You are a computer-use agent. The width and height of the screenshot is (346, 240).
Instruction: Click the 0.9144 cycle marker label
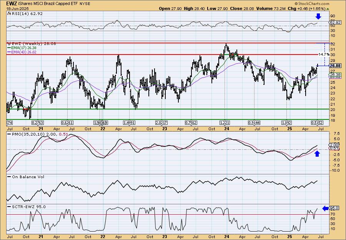click(x=254, y=123)
